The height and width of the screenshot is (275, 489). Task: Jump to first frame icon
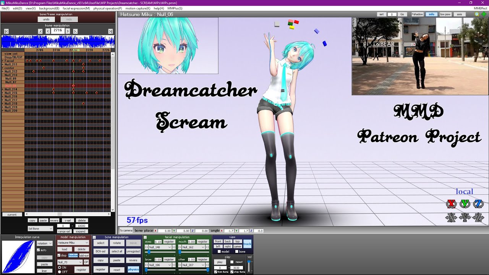6,31
